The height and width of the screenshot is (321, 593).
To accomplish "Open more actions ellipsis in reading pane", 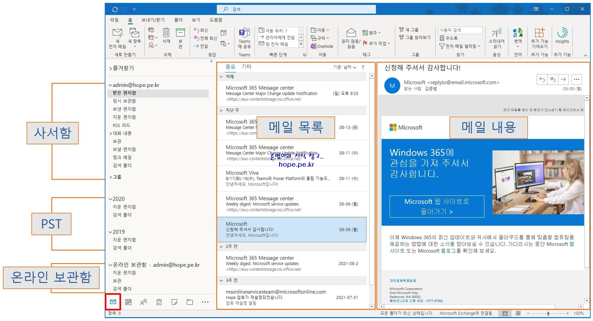I will [576, 79].
